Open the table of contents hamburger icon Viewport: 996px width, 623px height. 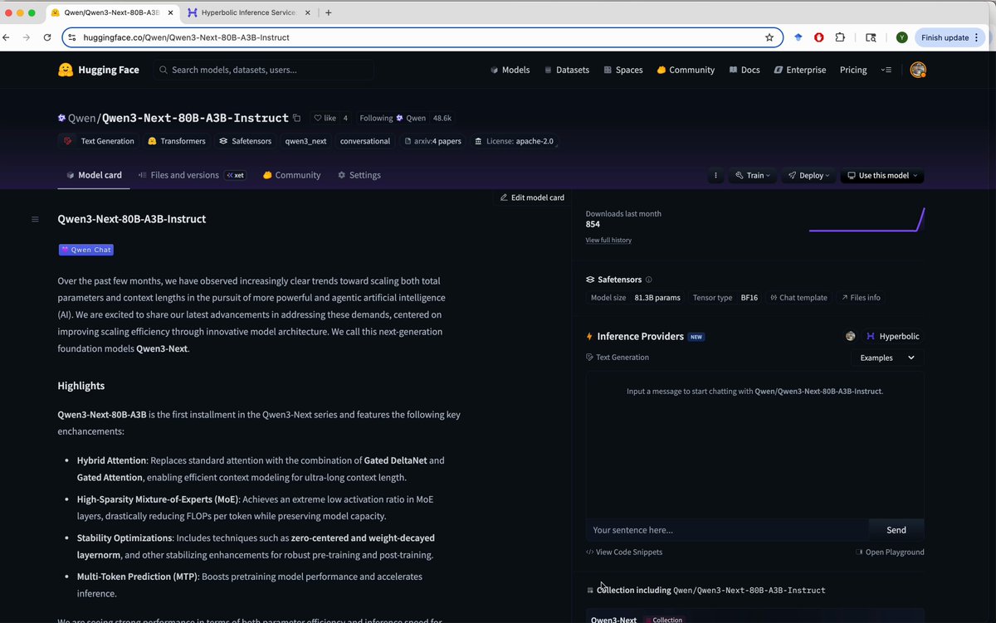[35, 219]
